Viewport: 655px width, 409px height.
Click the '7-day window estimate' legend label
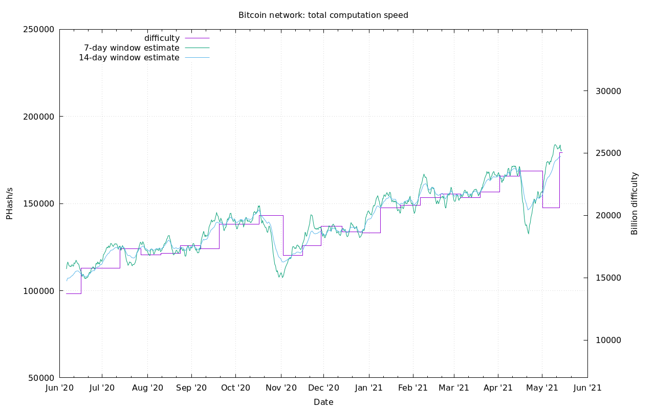tap(132, 48)
